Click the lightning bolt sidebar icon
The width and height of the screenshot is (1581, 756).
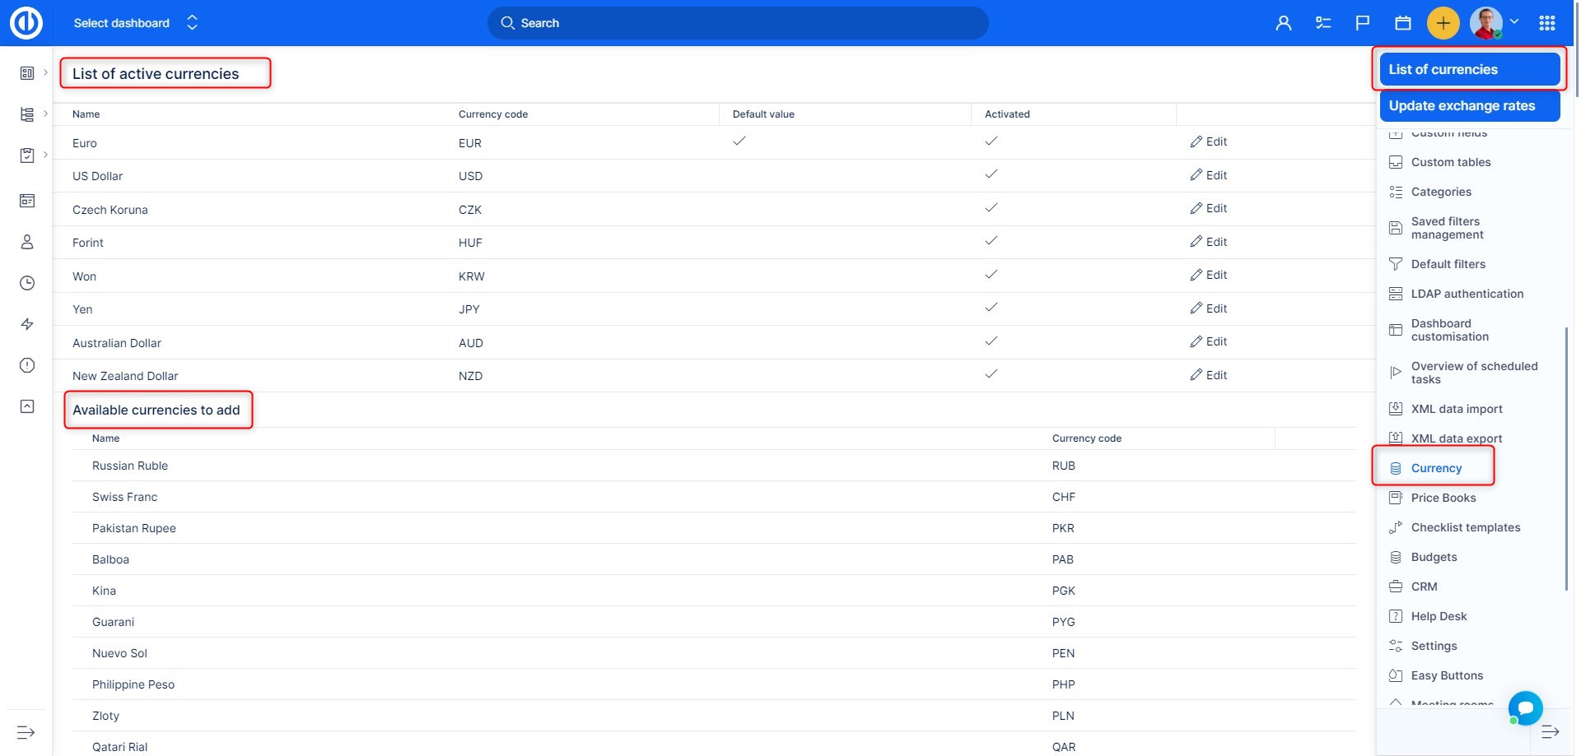coord(27,324)
